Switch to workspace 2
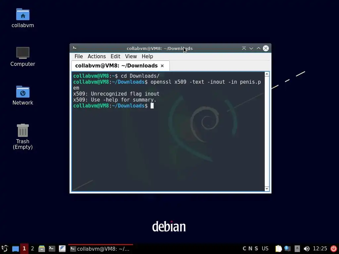The width and height of the screenshot is (339, 254). [x=32, y=249]
